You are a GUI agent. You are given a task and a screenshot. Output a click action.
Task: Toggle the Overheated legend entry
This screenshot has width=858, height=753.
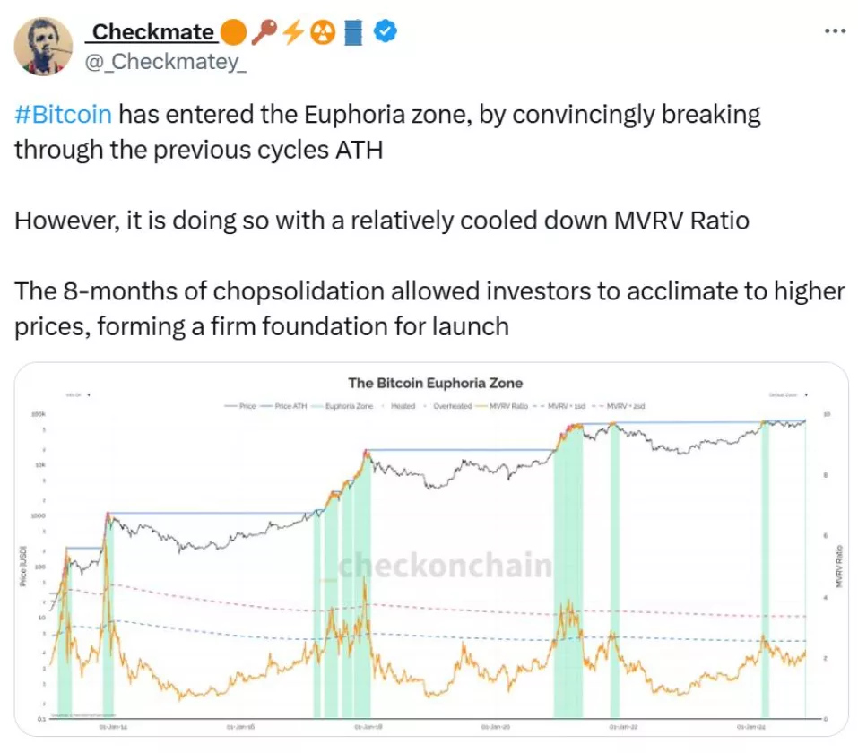click(x=448, y=406)
